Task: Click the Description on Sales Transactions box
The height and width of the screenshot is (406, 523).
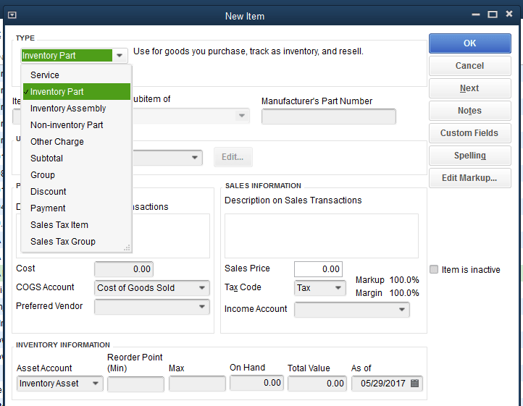Action: [x=321, y=235]
